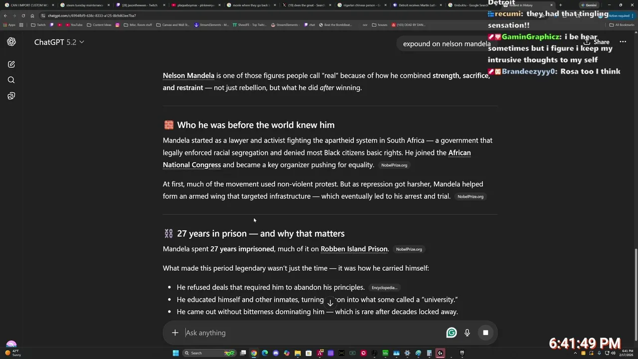Open NobelPrize.org citation beside Robben Island Prison
Image resolution: width=638 pixels, height=359 pixels.
click(409, 249)
